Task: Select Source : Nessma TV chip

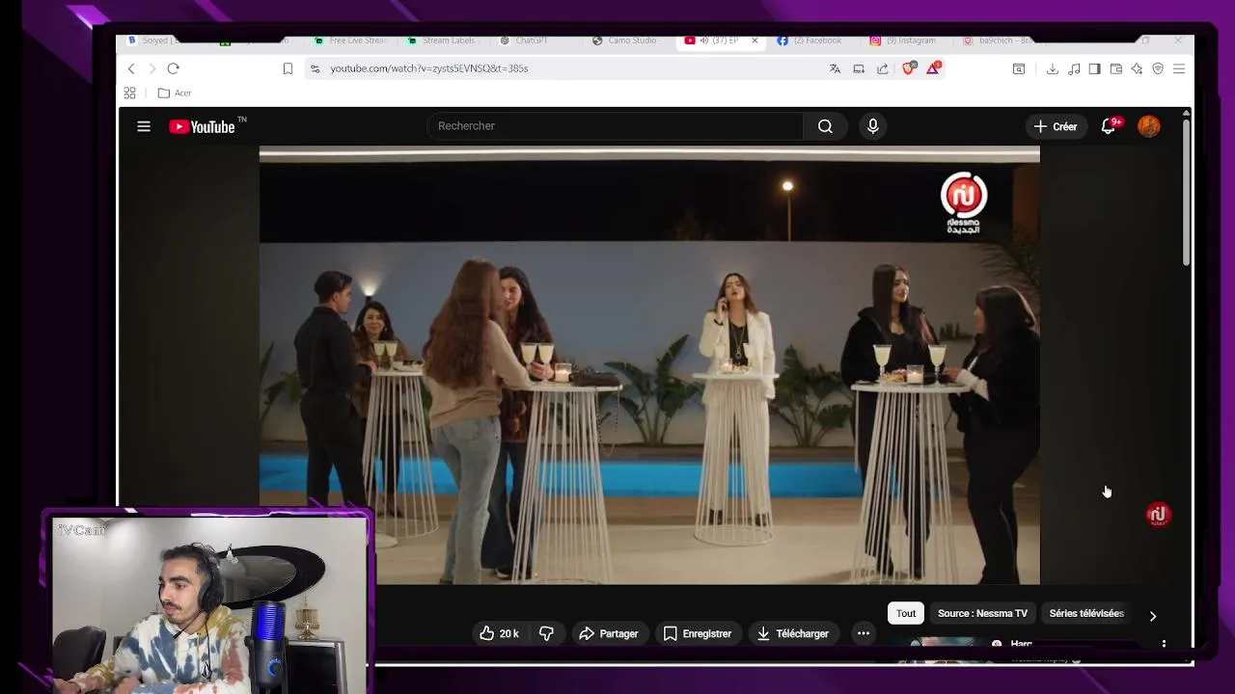Action: coord(982,613)
